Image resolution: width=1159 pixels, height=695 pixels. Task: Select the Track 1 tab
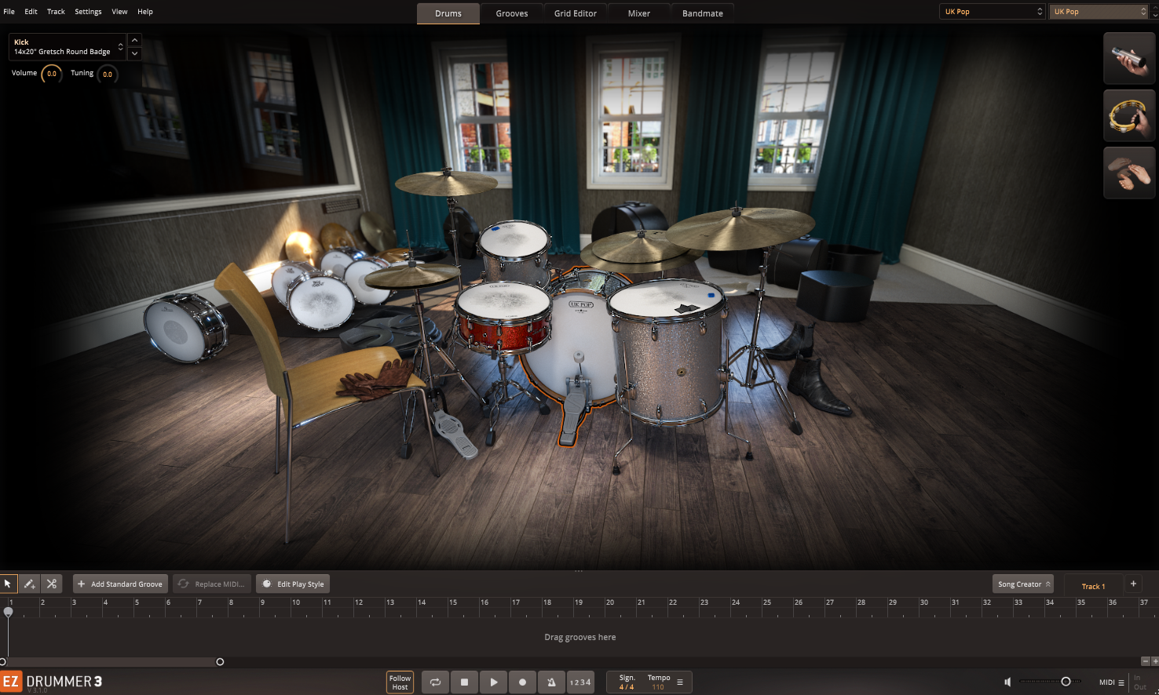click(1093, 586)
